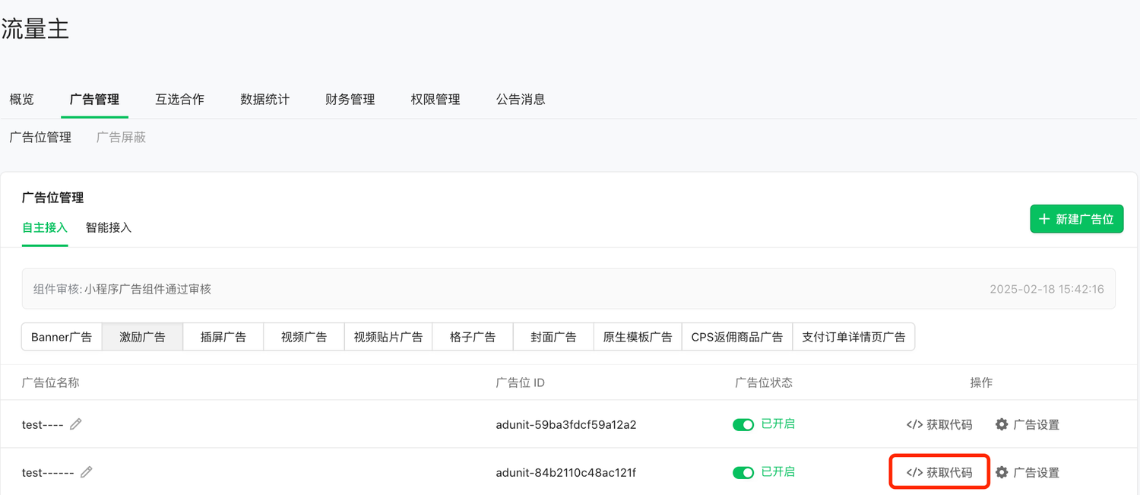This screenshot has width=1140, height=495.
Task: Go to the 概览 tab
Action: tap(21, 99)
